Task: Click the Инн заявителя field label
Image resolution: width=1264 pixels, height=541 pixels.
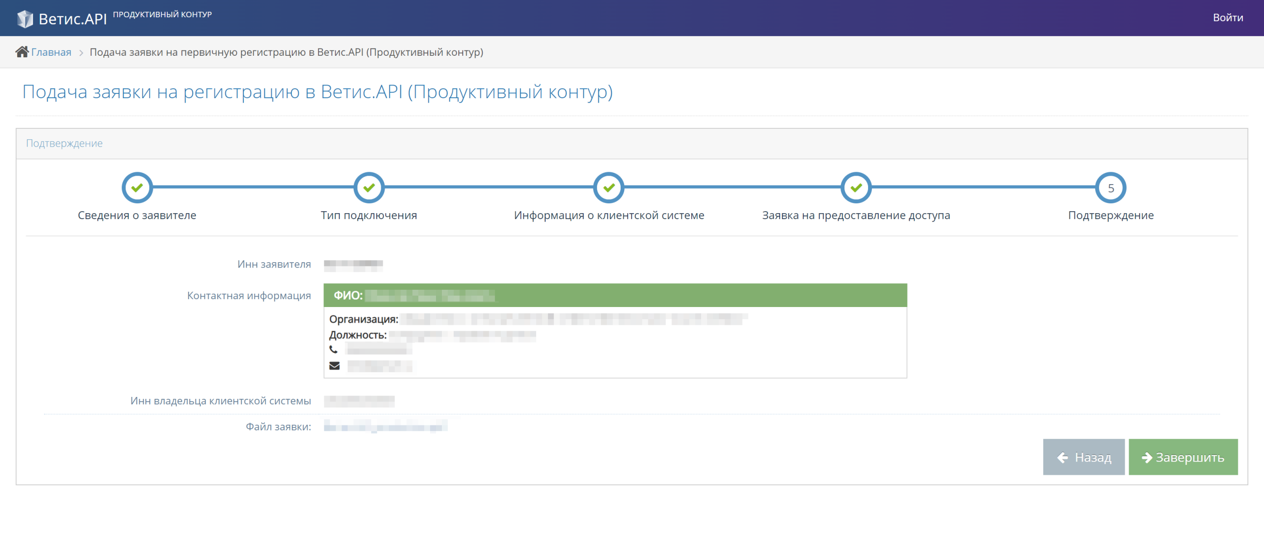Action: [274, 264]
